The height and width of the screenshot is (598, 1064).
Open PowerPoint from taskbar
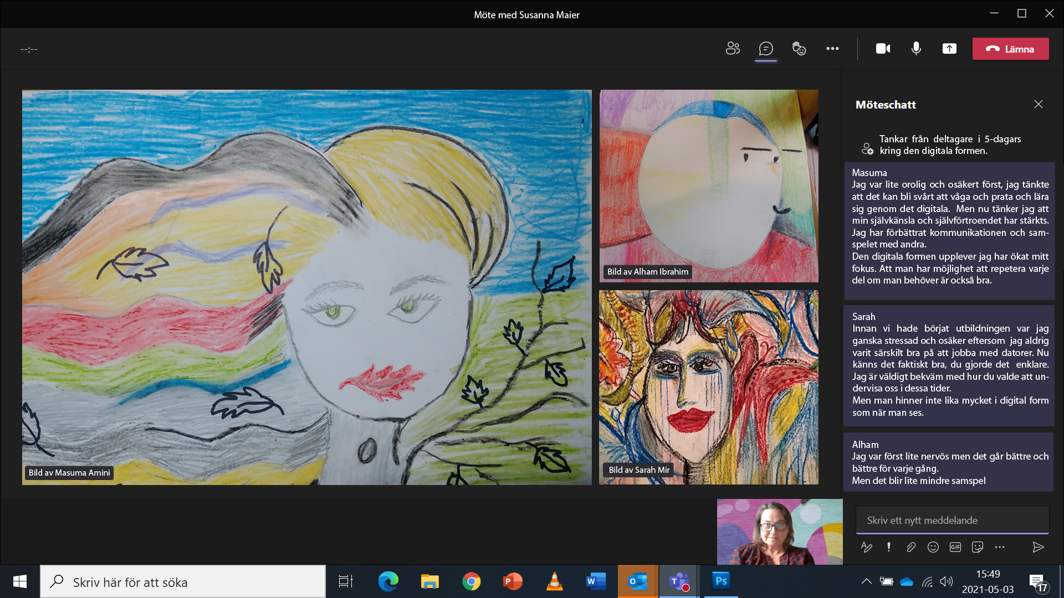[513, 581]
